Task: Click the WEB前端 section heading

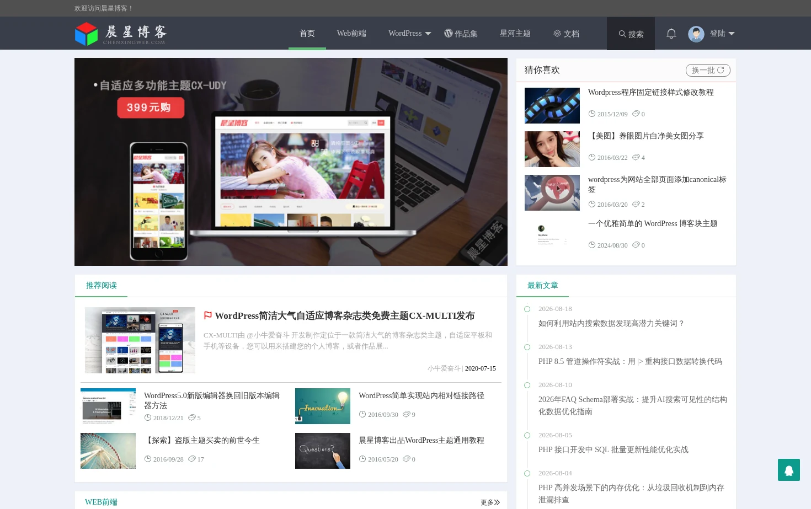Action: click(x=101, y=502)
